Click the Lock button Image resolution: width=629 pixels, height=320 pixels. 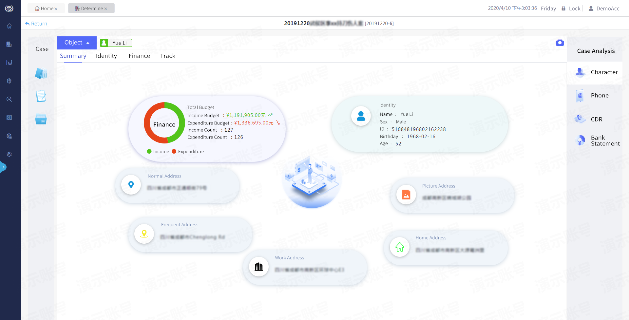tap(571, 9)
